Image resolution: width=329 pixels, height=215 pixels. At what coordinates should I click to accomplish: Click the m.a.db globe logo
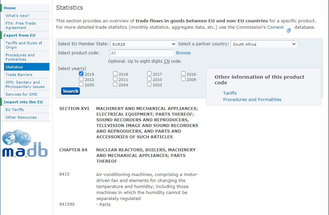point(25,143)
